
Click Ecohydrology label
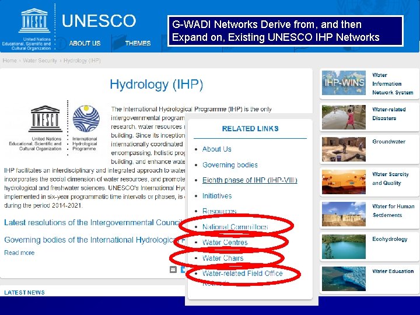click(390, 239)
